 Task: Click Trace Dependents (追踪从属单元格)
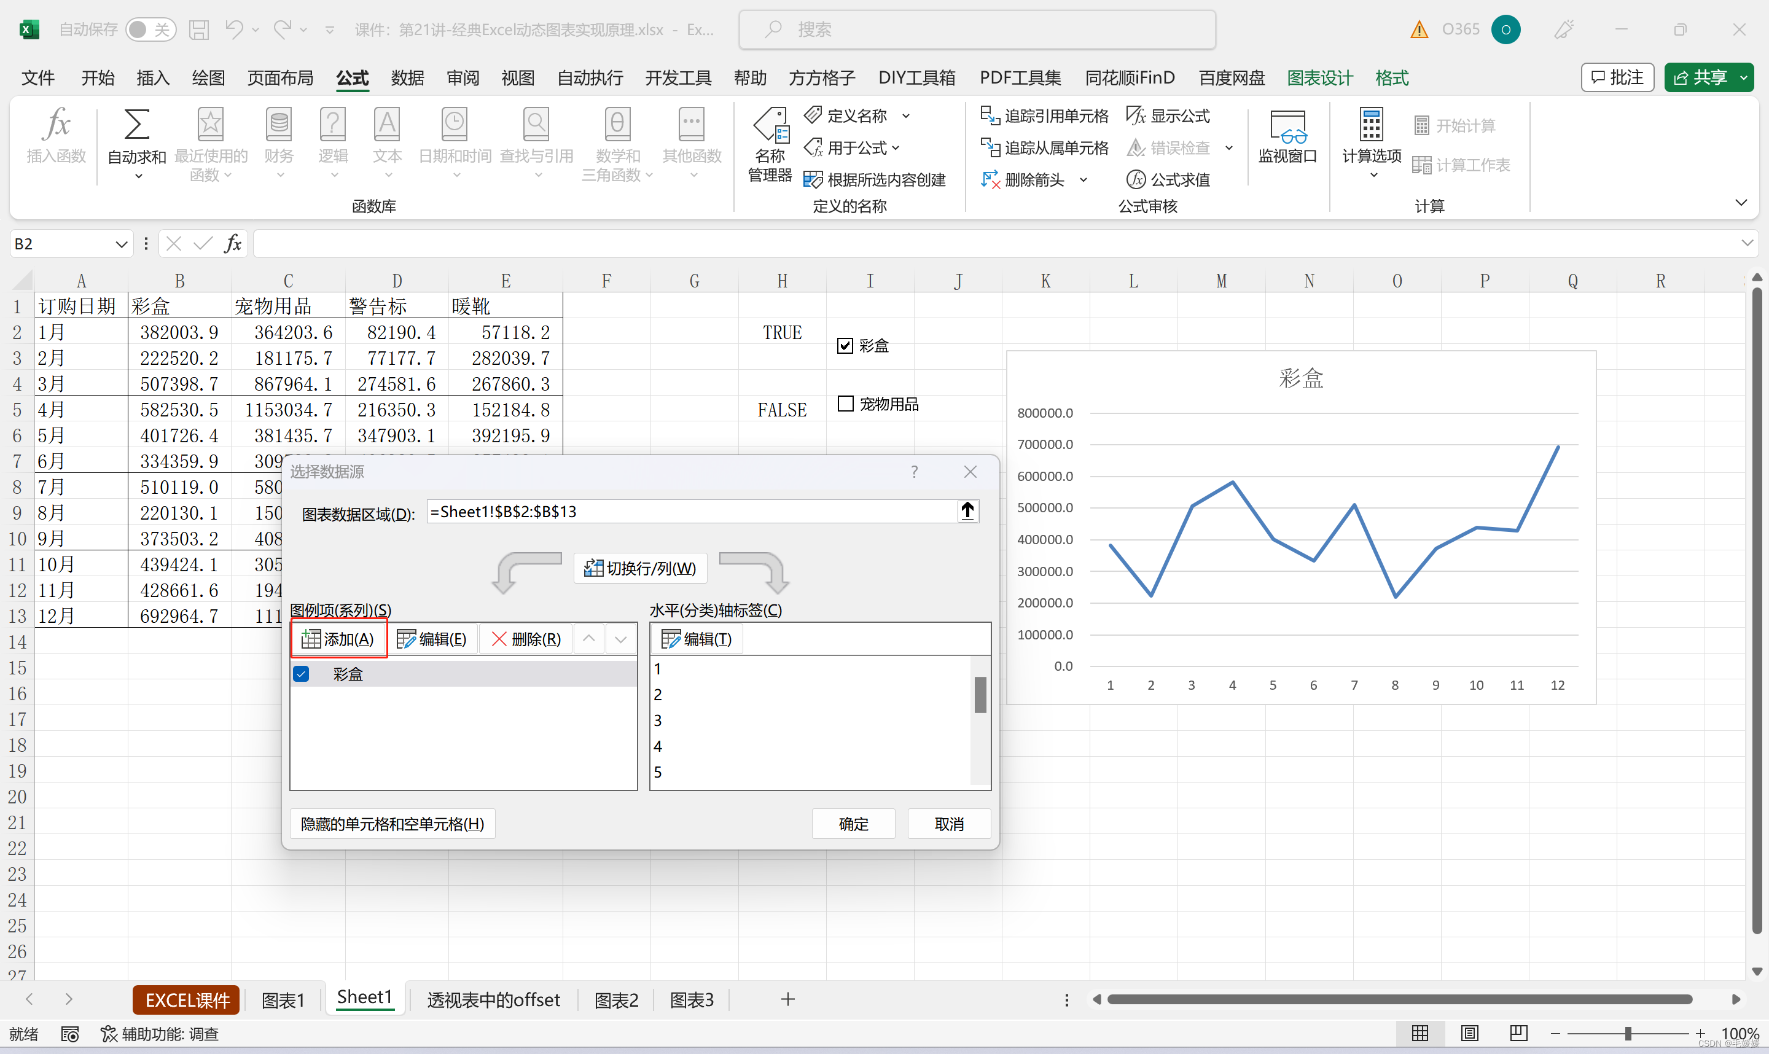1044,148
